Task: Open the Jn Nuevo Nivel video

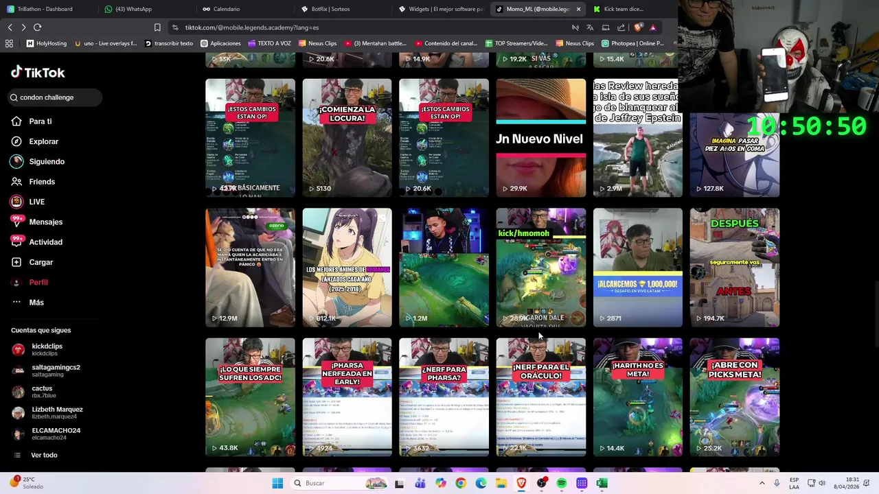Action: [540, 138]
